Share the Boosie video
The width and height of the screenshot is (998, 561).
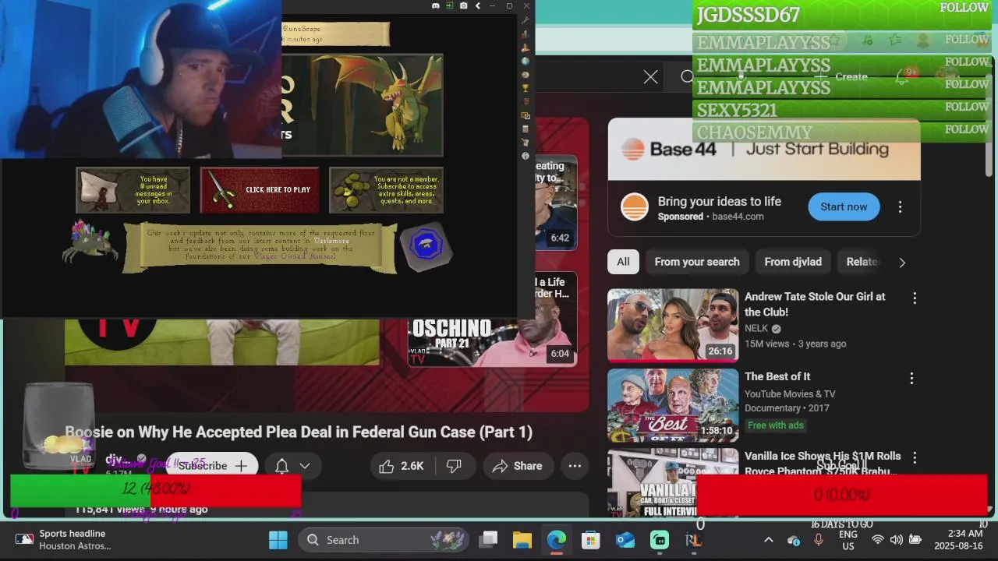516,466
